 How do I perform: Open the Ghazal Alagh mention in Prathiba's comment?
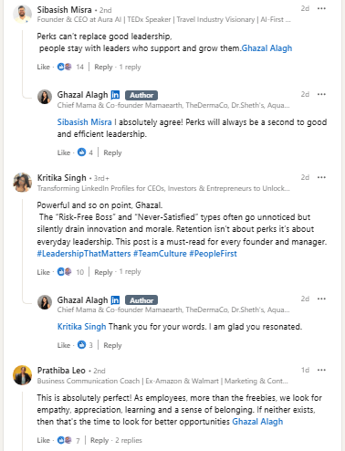[257, 422]
